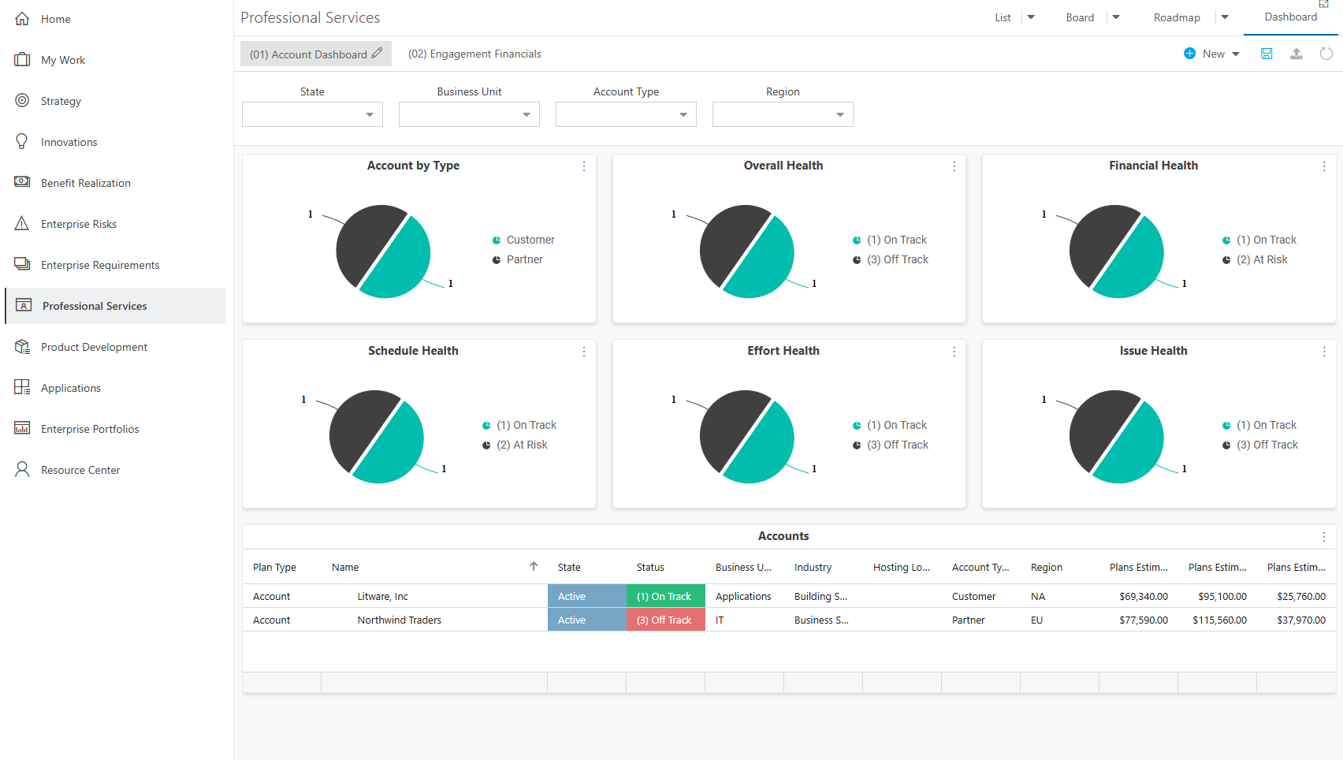Click Resource Center person icon
This screenshot has height=760, width=1343.
(22, 470)
